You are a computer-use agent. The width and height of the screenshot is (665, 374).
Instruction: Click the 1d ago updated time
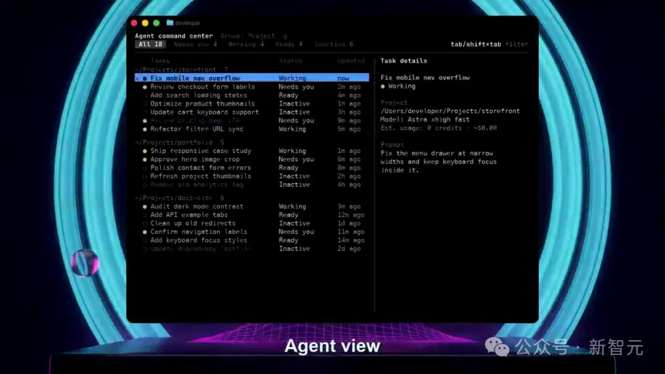(x=349, y=224)
